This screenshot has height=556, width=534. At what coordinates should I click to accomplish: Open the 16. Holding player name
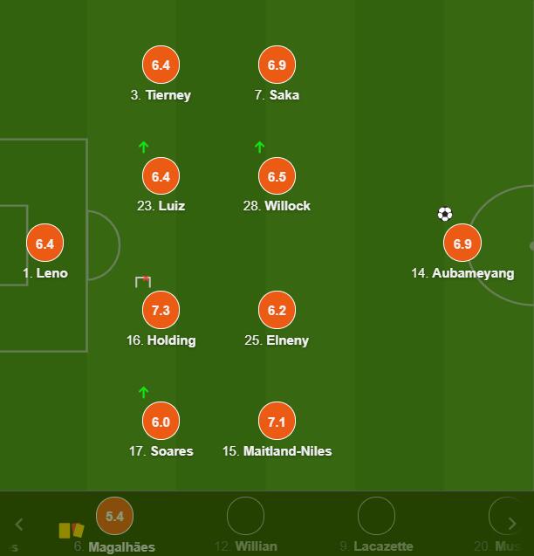[x=161, y=340]
